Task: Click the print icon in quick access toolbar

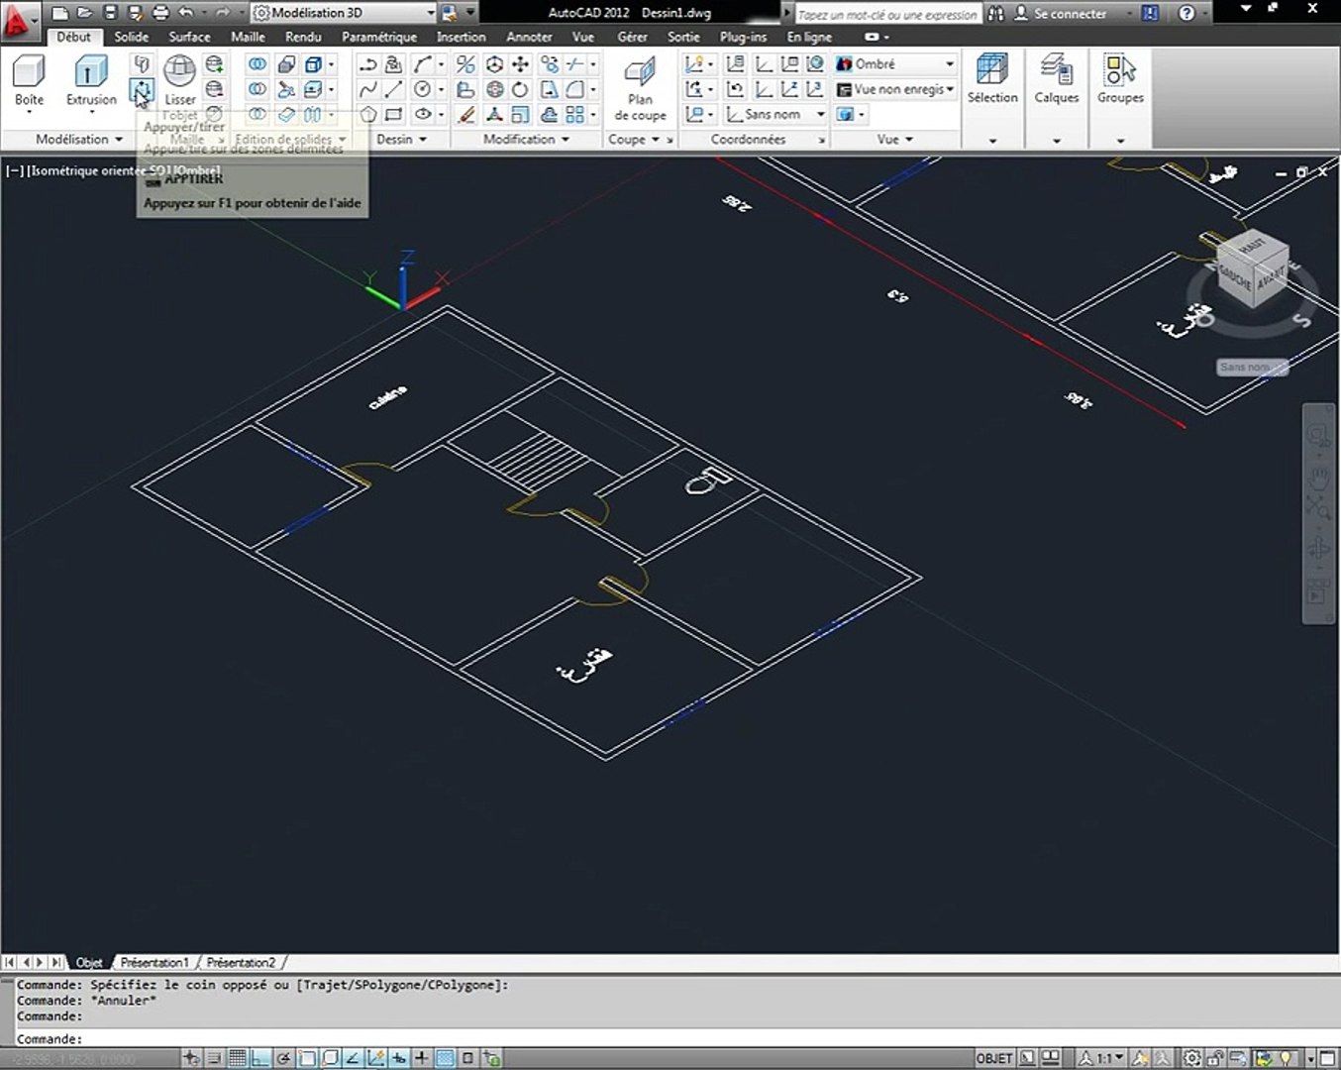Action: click(161, 13)
